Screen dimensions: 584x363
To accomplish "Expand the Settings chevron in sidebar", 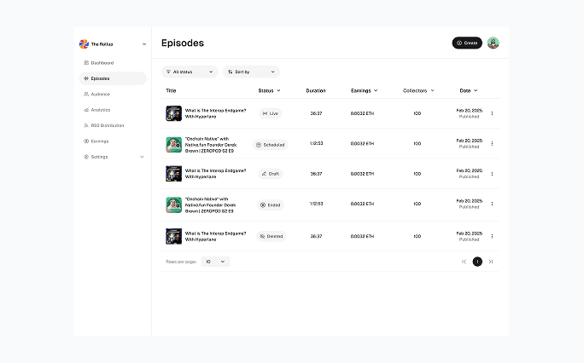I will 142,157.
